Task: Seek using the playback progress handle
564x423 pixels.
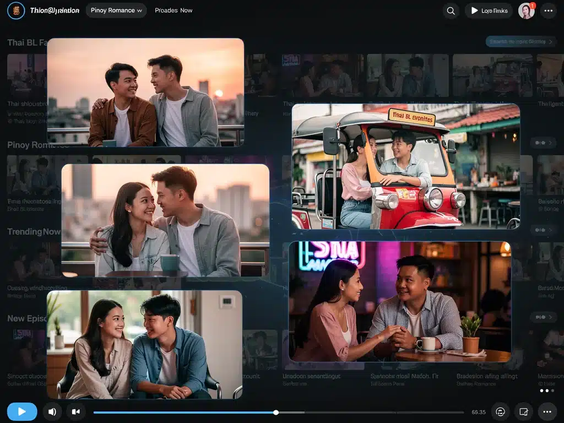Action: click(276, 413)
